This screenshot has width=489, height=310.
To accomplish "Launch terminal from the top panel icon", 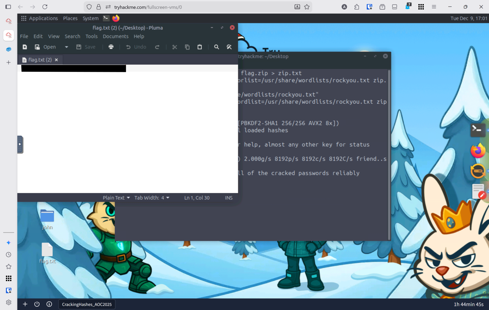I will (106, 18).
